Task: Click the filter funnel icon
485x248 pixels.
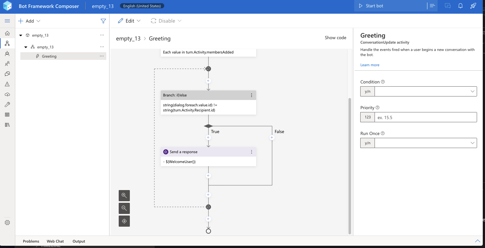Action: (x=103, y=21)
